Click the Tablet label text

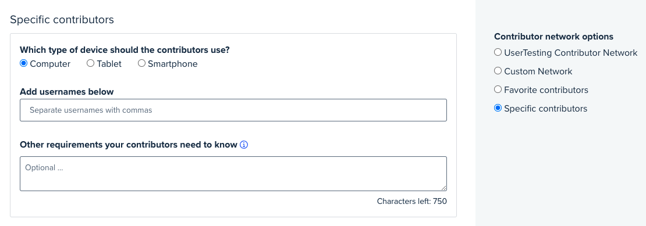[109, 64]
